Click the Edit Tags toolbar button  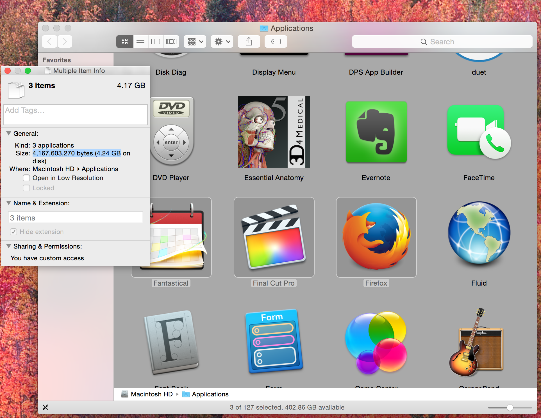(x=276, y=42)
